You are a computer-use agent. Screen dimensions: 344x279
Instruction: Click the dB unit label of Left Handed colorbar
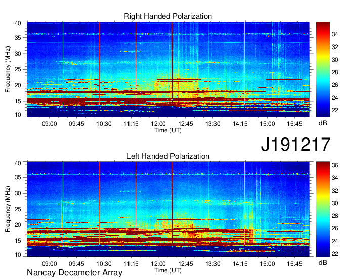pos(323,262)
